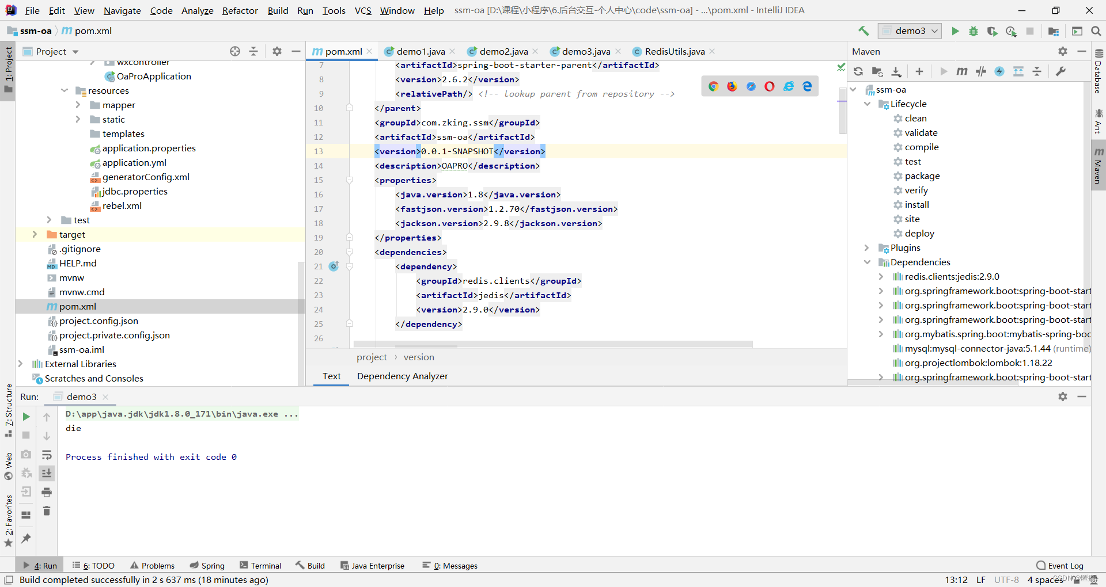Click the Build project hammer icon
This screenshot has width=1106, height=587.
pyautogui.click(x=863, y=31)
